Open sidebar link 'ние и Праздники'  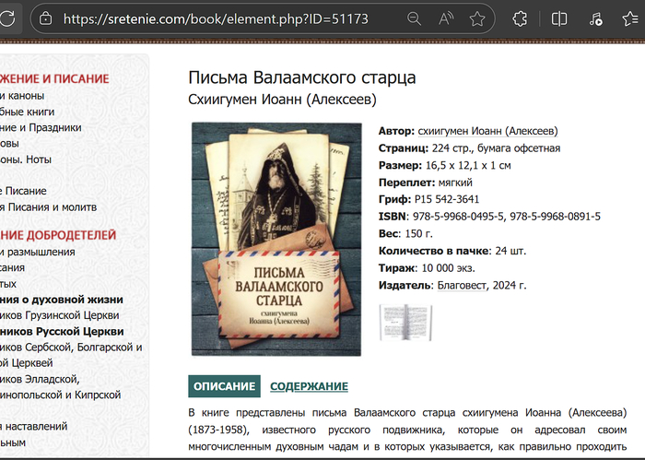pyautogui.click(x=41, y=127)
